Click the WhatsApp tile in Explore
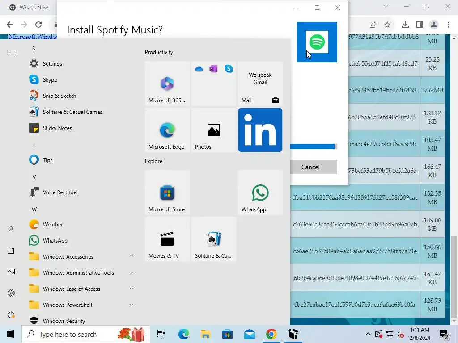Viewport: 458px width, 343px height. 260,192
